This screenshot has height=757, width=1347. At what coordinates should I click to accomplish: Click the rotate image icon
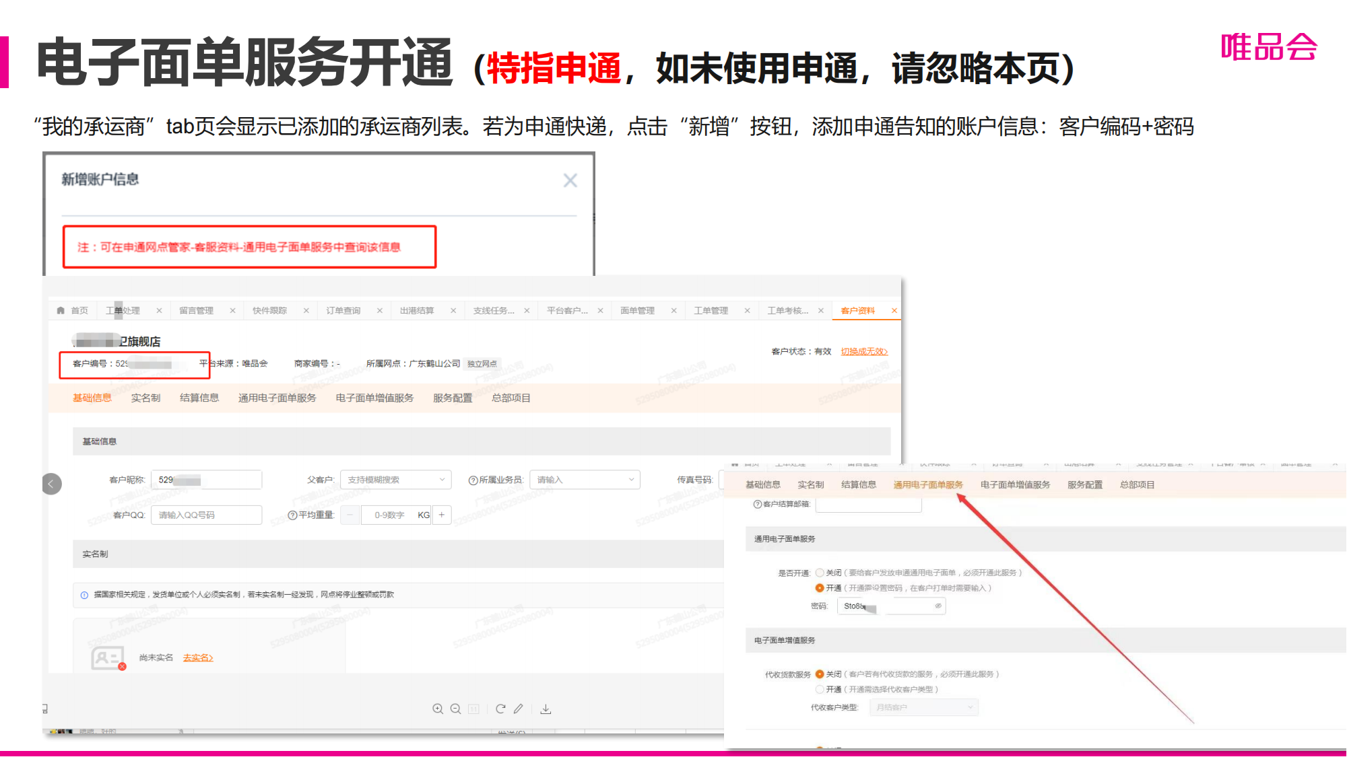[500, 709]
